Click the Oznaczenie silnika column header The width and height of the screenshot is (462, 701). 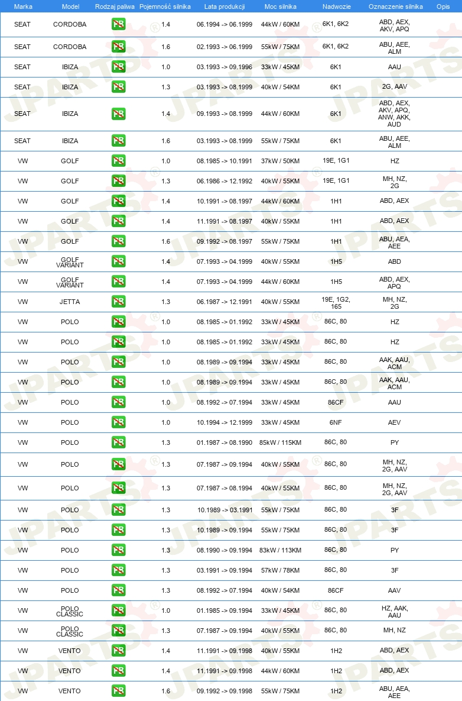pyautogui.click(x=395, y=7)
